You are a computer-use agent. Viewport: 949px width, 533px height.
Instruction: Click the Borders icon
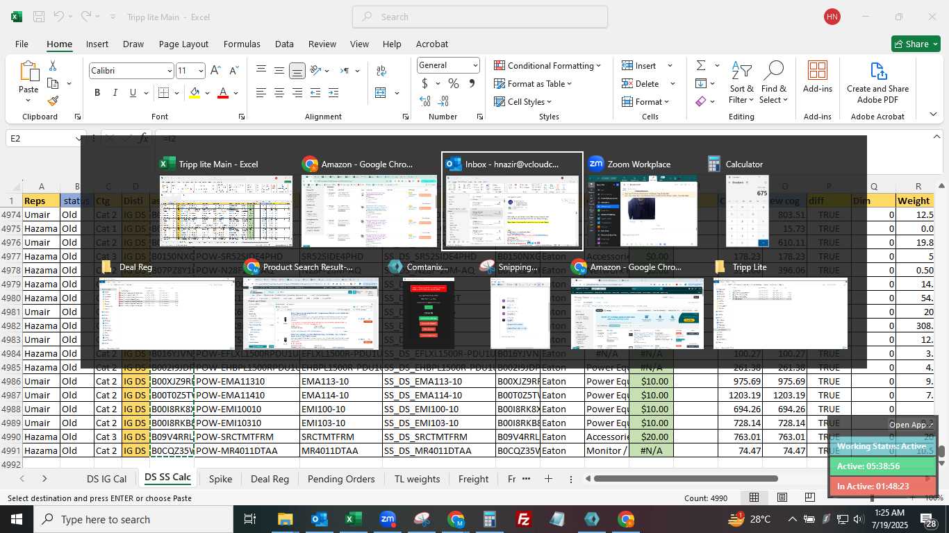tap(163, 93)
